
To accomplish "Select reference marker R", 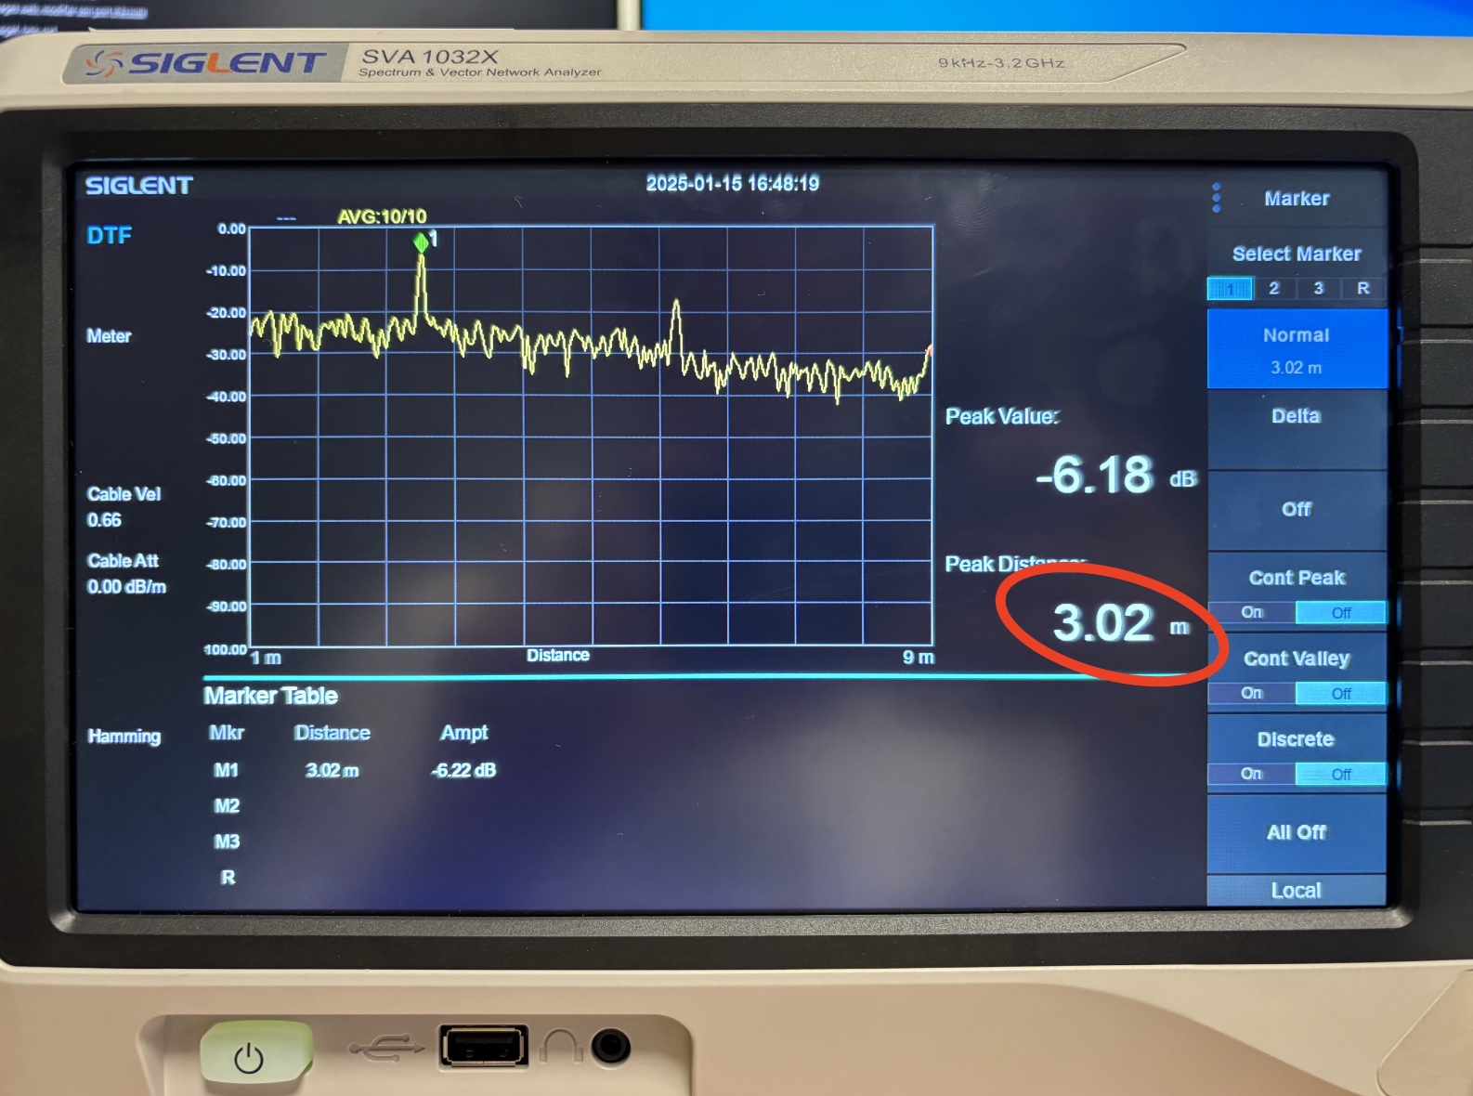I will 1362,289.
